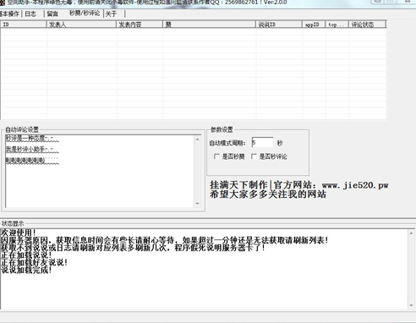Click the down arrow of the status log scrollbar
Viewport: 416px width, 323px height.
[411, 305]
